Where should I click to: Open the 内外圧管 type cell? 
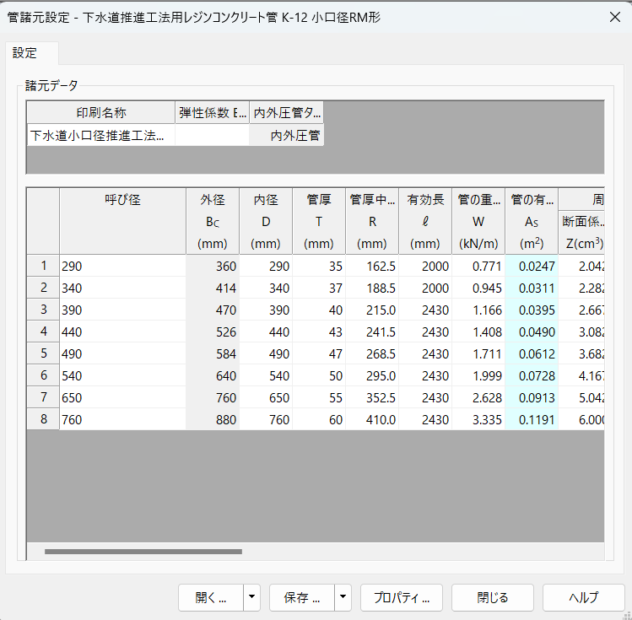(x=287, y=135)
